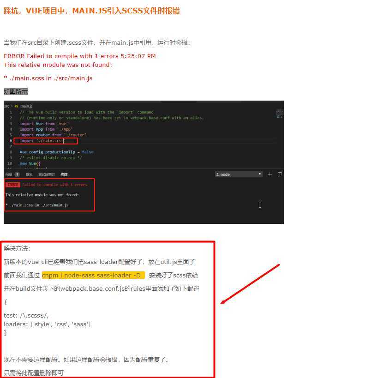Click the article title about MAIN.JS引入SCSS文件时报错
Image resolution: width=365 pixels, height=378 pixels.
point(92,11)
